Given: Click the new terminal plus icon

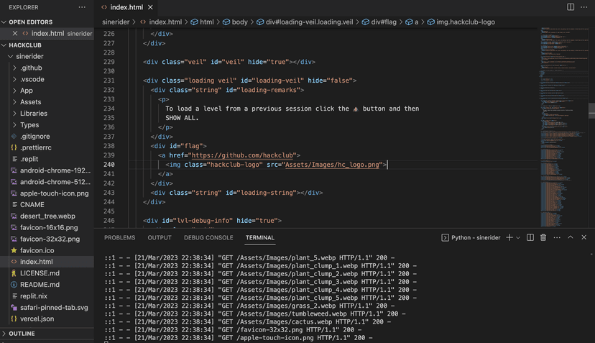Looking at the screenshot, I should tap(509, 237).
